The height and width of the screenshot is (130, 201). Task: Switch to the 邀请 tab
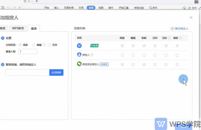click(34, 28)
